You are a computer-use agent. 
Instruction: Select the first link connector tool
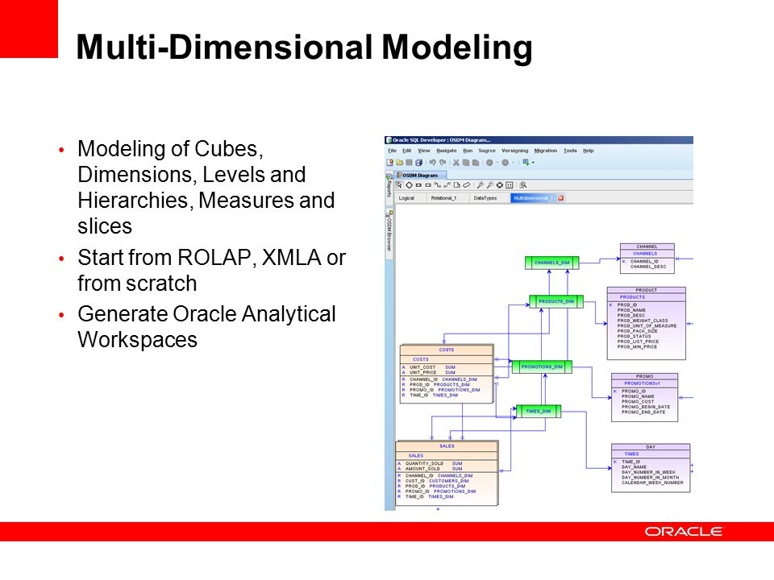[437, 185]
